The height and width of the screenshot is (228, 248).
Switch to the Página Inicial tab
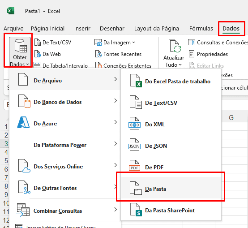pos(47,29)
